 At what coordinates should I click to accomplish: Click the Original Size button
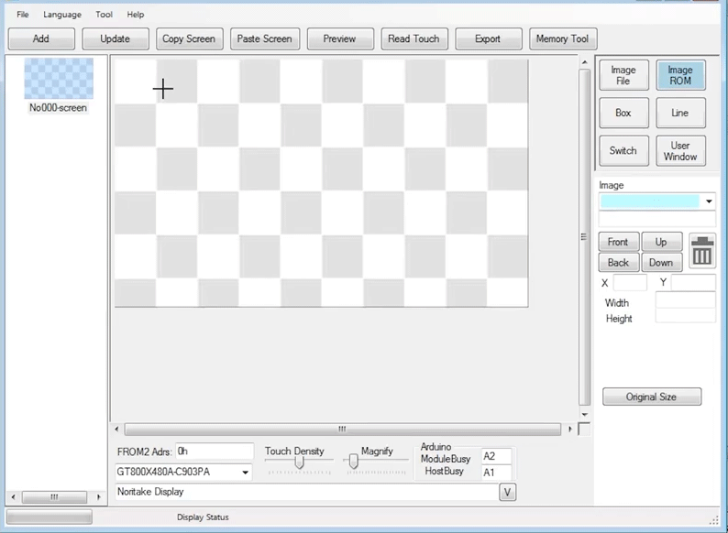[x=651, y=397]
